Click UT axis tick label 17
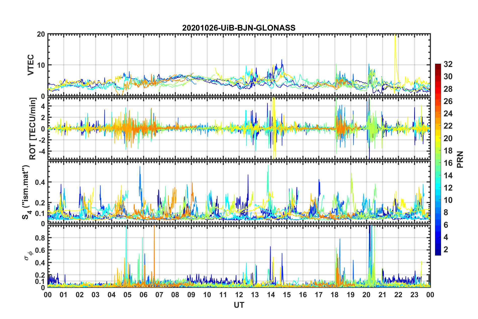The image size is (478, 319). pos(319,295)
